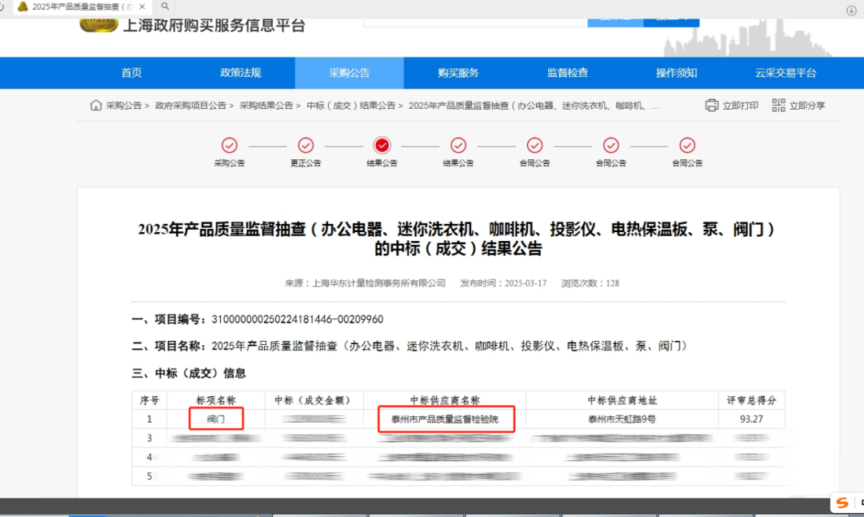Click the platform logo emblem next to the site title
Viewport: 864px width, 517px height.
tap(98, 24)
